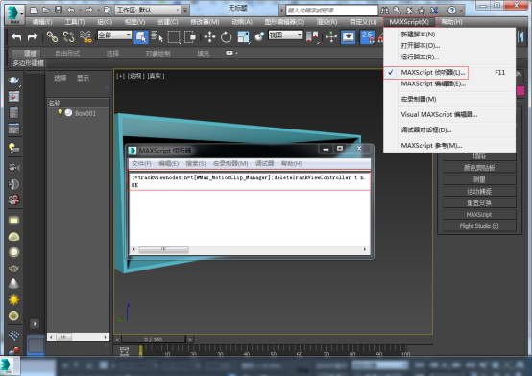Click the MAXScript utility button in command panel

click(479, 214)
